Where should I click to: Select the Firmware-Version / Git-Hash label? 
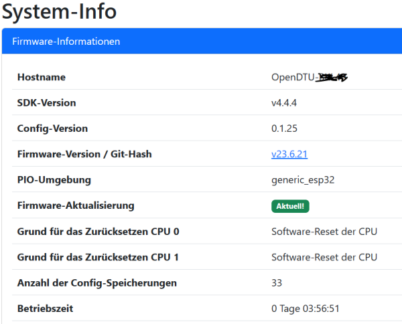coord(84,154)
